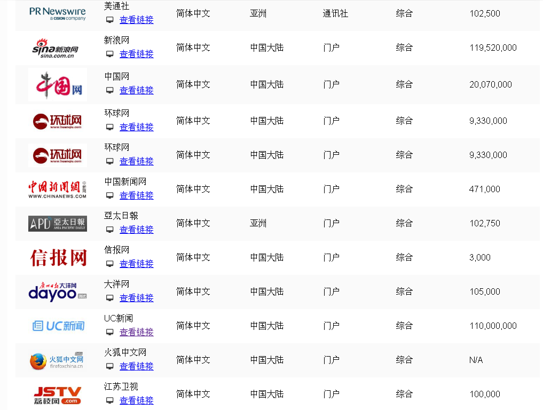The height and width of the screenshot is (410, 543).
Task: Select the 通讯社 type cell
Action: [335, 13]
